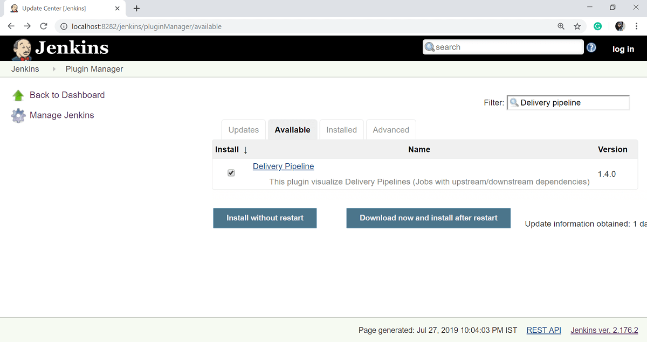Click the green Back to Dashboard arrow icon
This screenshot has height=342, width=647.
(18, 95)
